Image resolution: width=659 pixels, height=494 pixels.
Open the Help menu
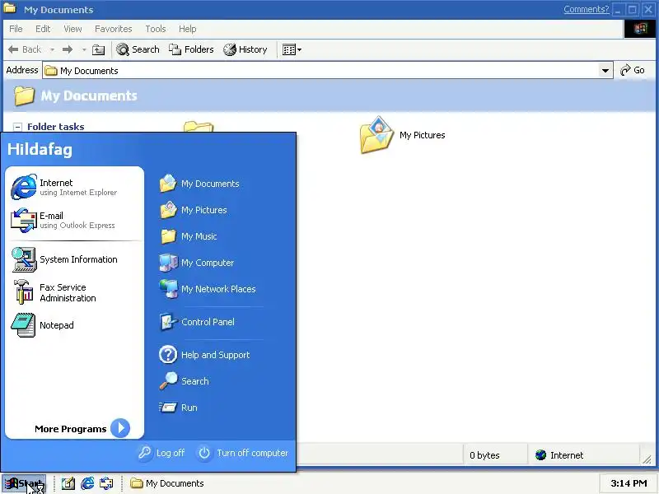tap(188, 29)
